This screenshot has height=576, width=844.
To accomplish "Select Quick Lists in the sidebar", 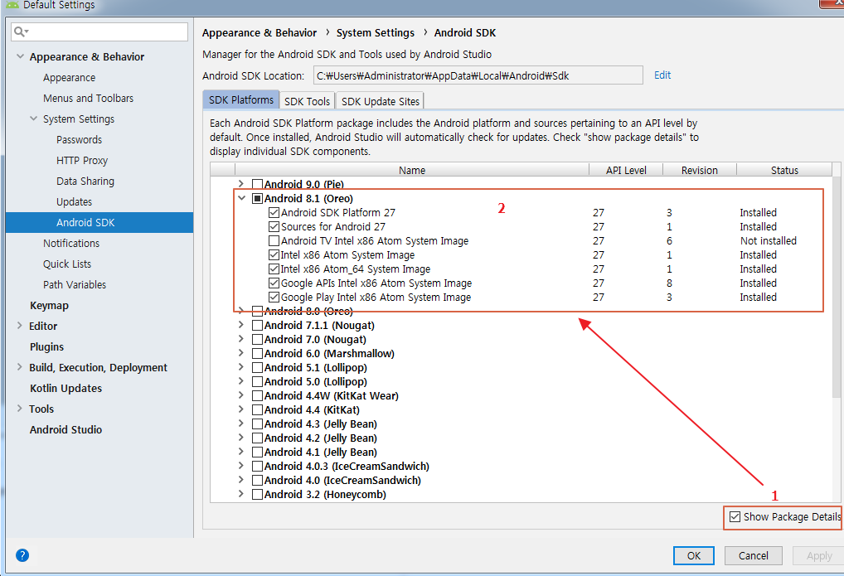I will pos(67,264).
